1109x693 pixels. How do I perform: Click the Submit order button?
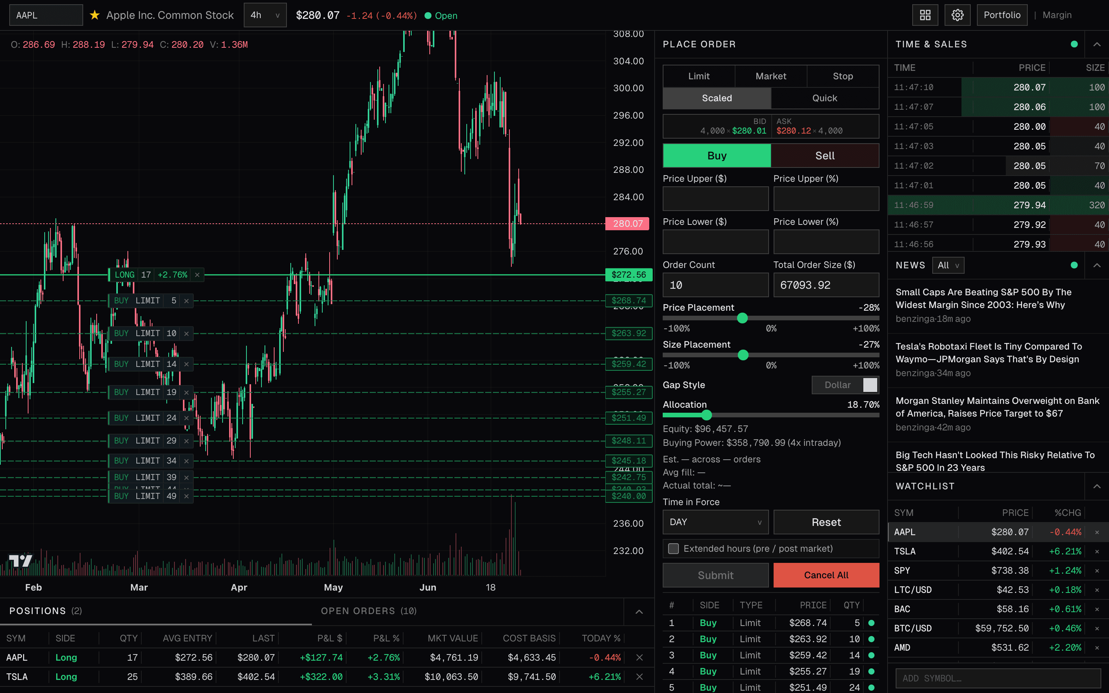[715, 575]
